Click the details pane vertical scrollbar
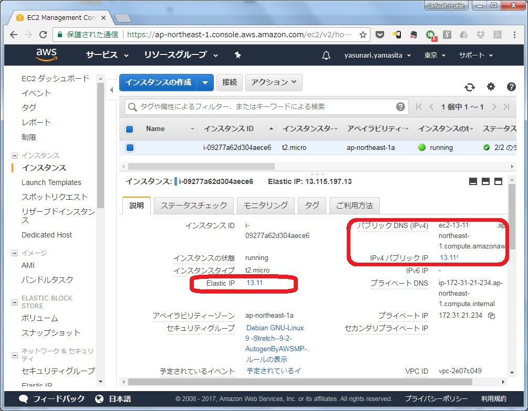528x411 pixels. 512,217
